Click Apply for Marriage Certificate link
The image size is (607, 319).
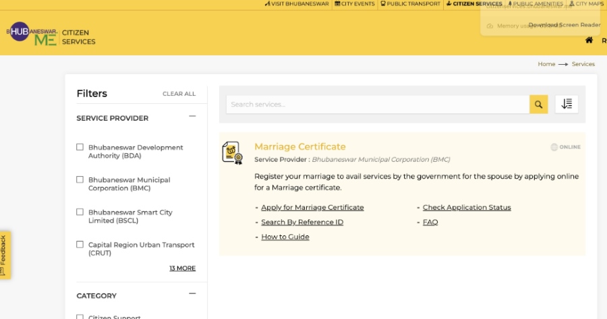[x=312, y=208]
